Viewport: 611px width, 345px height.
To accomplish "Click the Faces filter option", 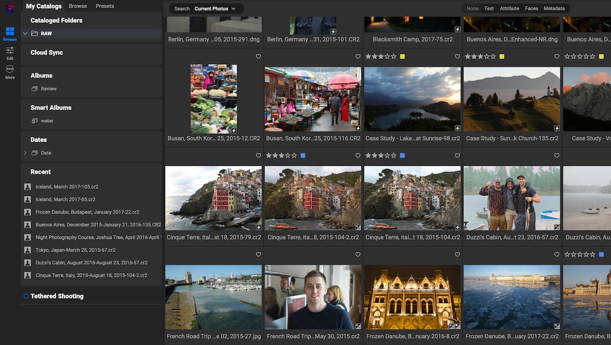I will [x=531, y=8].
